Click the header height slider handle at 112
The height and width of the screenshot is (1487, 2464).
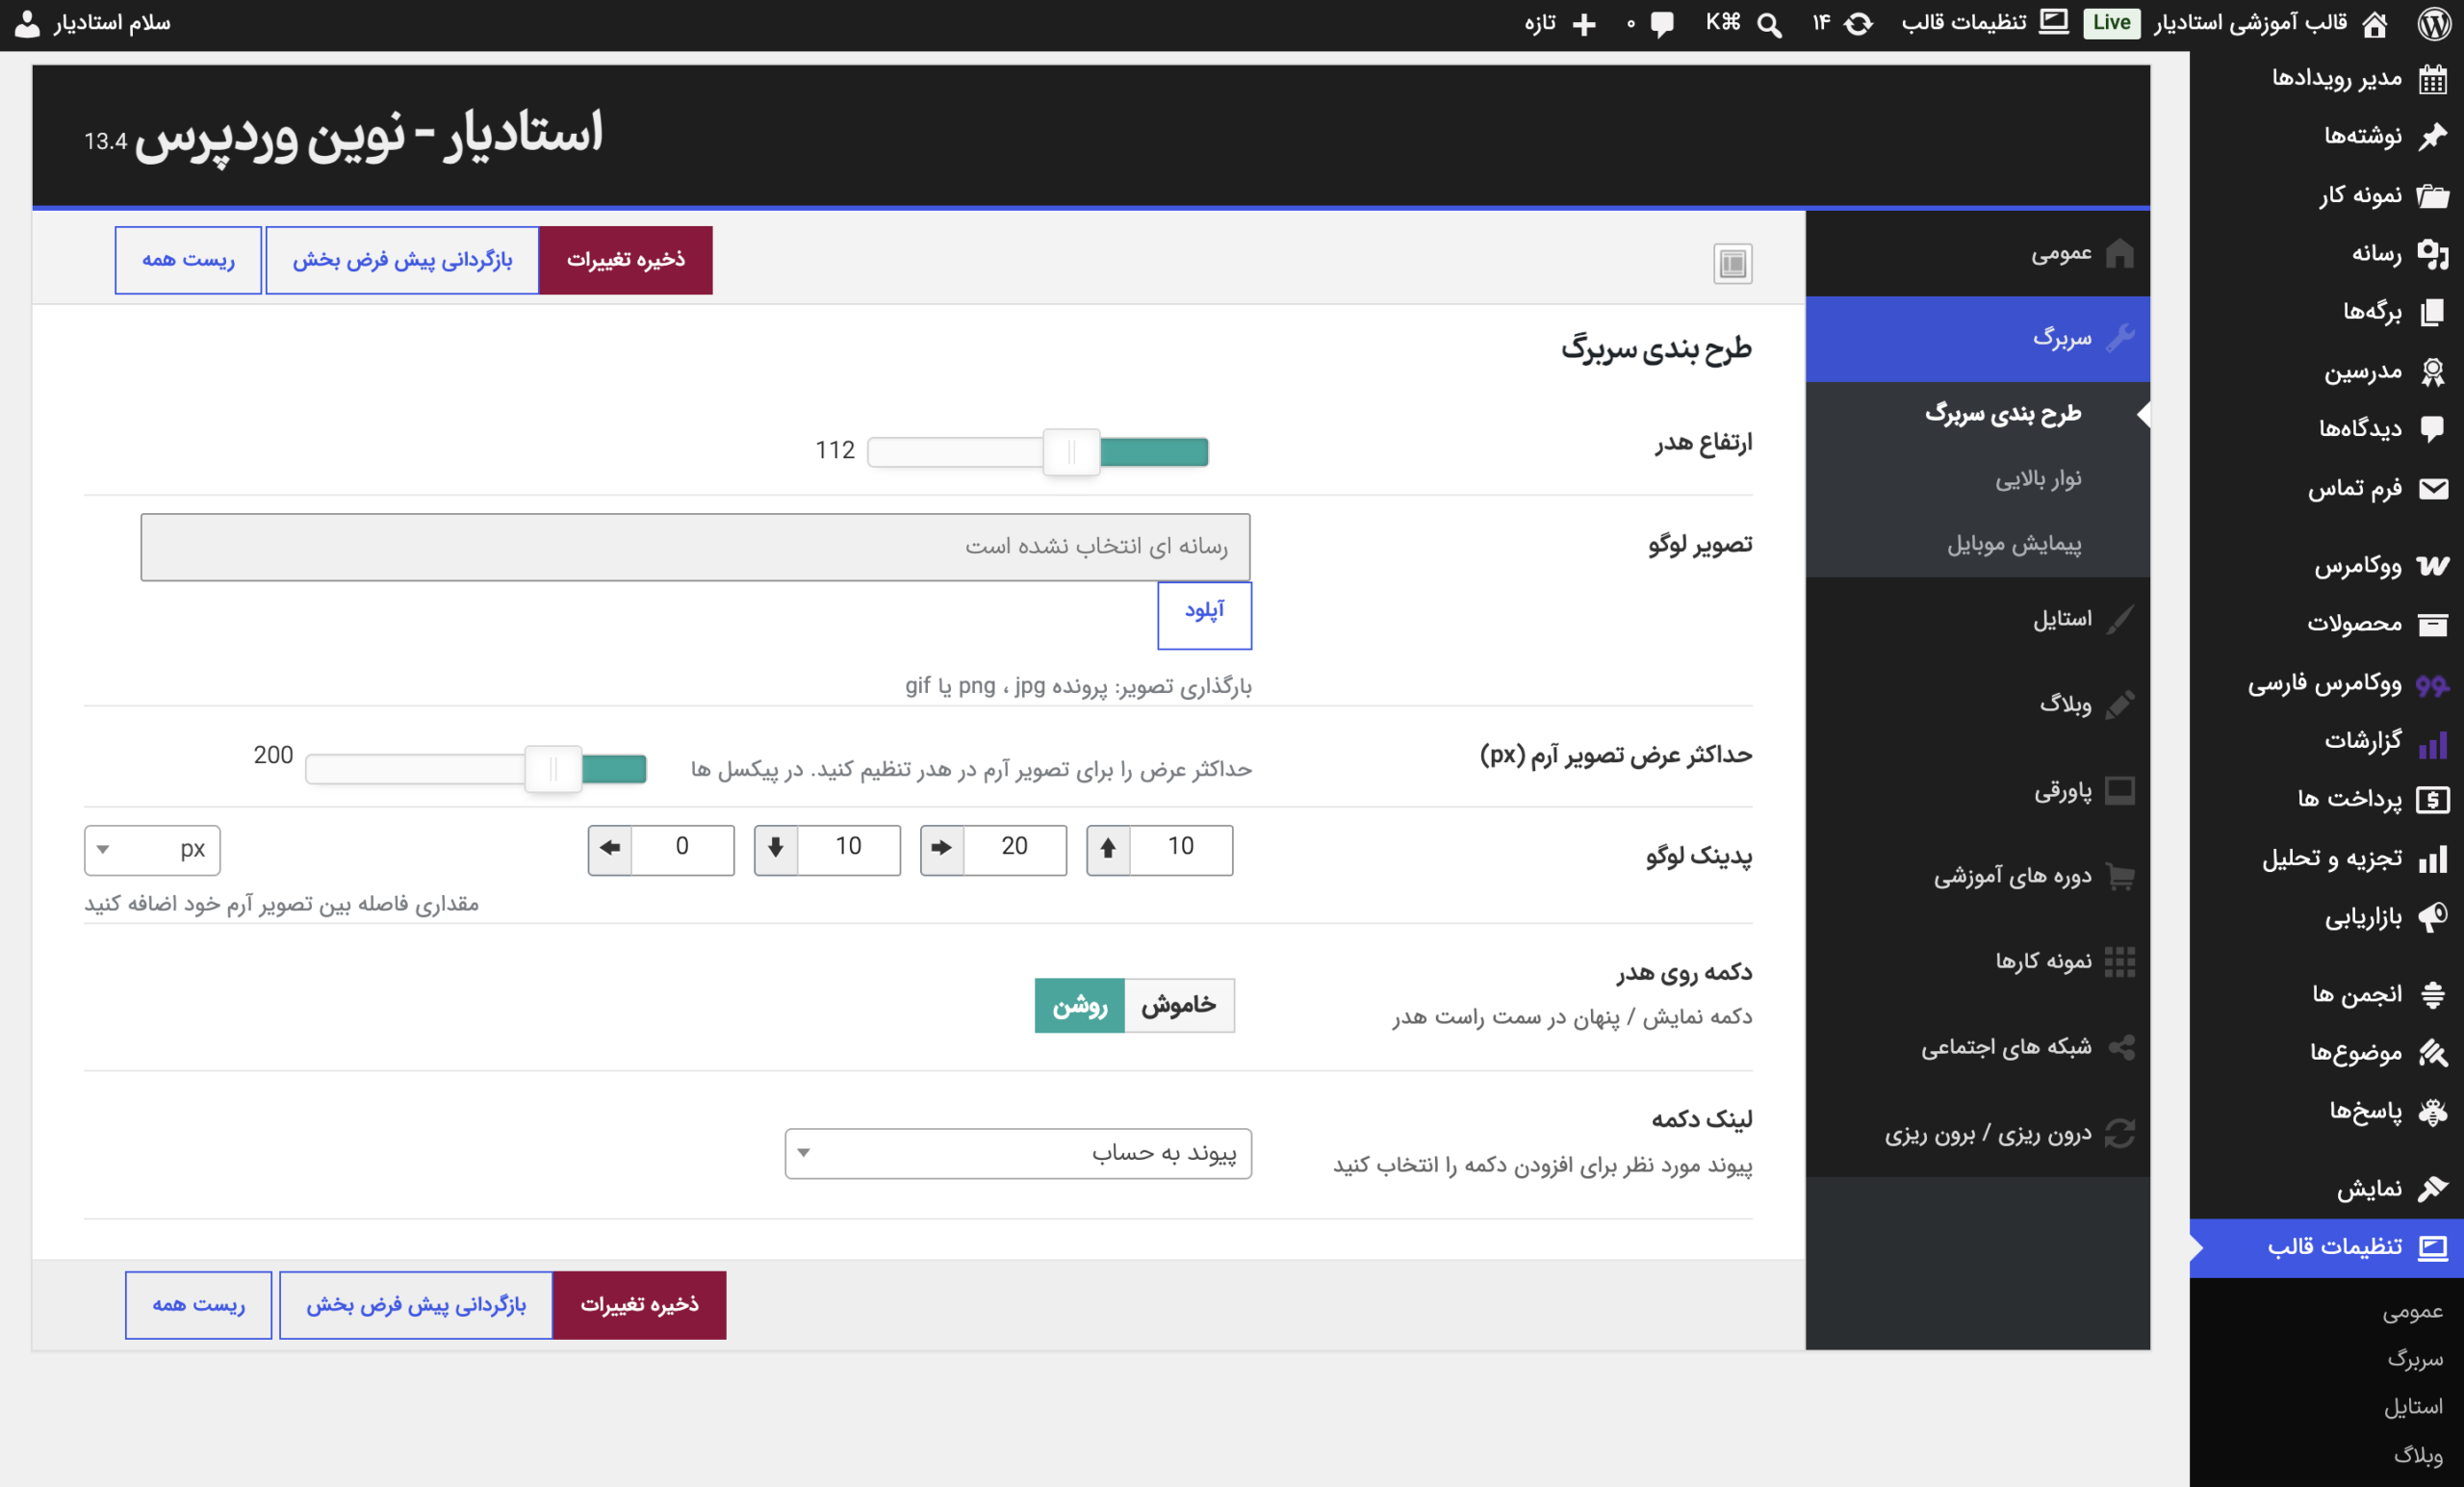(1071, 453)
